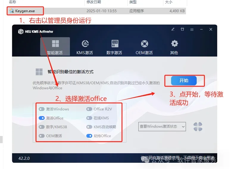Open the hamburger menu icon
This screenshot has width=230, height=169.
192,29
